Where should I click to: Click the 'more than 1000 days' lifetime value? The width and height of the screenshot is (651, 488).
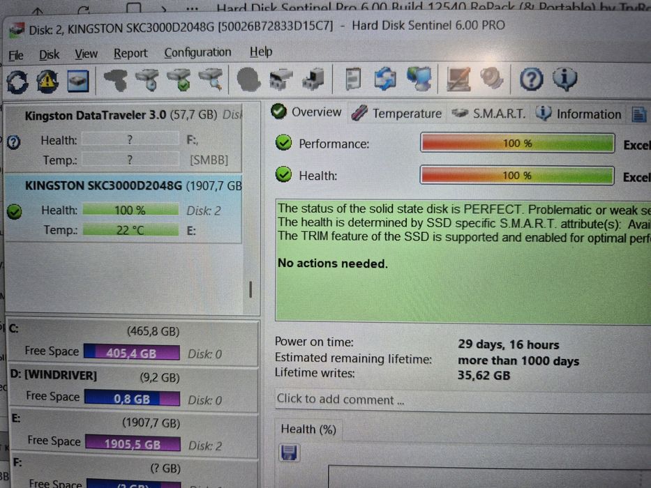(x=518, y=360)
